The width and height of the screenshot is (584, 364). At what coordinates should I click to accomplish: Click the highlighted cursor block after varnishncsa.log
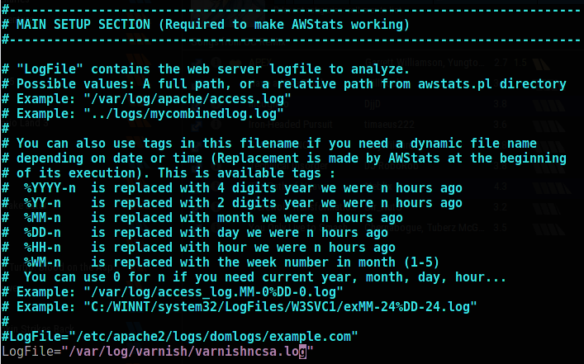(302, 352)
